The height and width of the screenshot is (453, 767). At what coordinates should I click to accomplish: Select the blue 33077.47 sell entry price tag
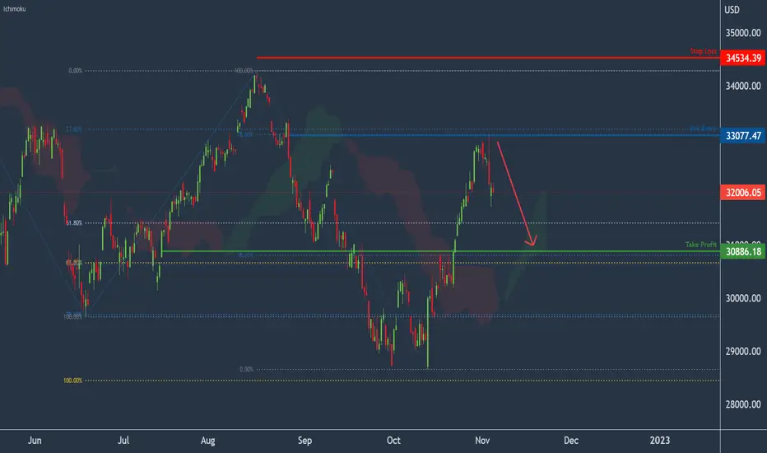pos(743,136)
